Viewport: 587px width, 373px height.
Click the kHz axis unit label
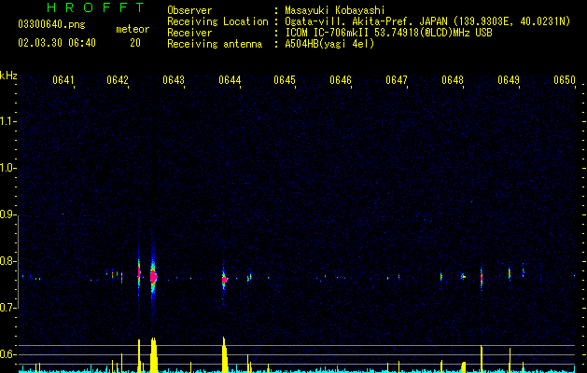pyautogui.click(x=8, y=76)
